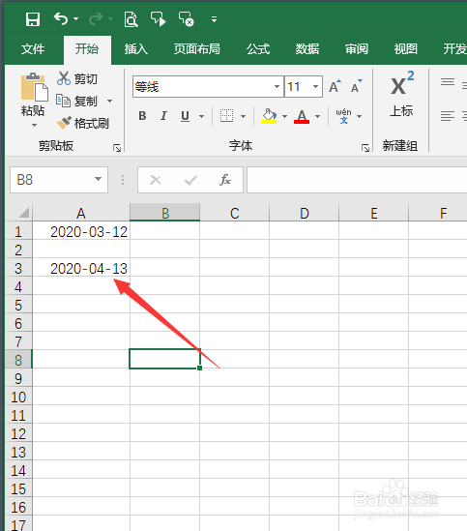Screen dimensions: 467x531
Task: Select row 12 header
Action: (x=18, y=434)
